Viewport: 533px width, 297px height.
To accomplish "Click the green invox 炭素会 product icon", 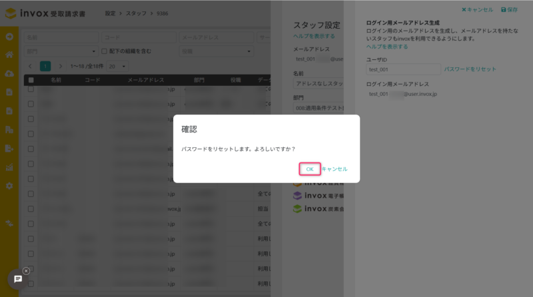I will (297, 208).
